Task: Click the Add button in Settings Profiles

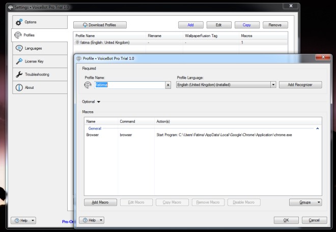Action: point(191,25)
